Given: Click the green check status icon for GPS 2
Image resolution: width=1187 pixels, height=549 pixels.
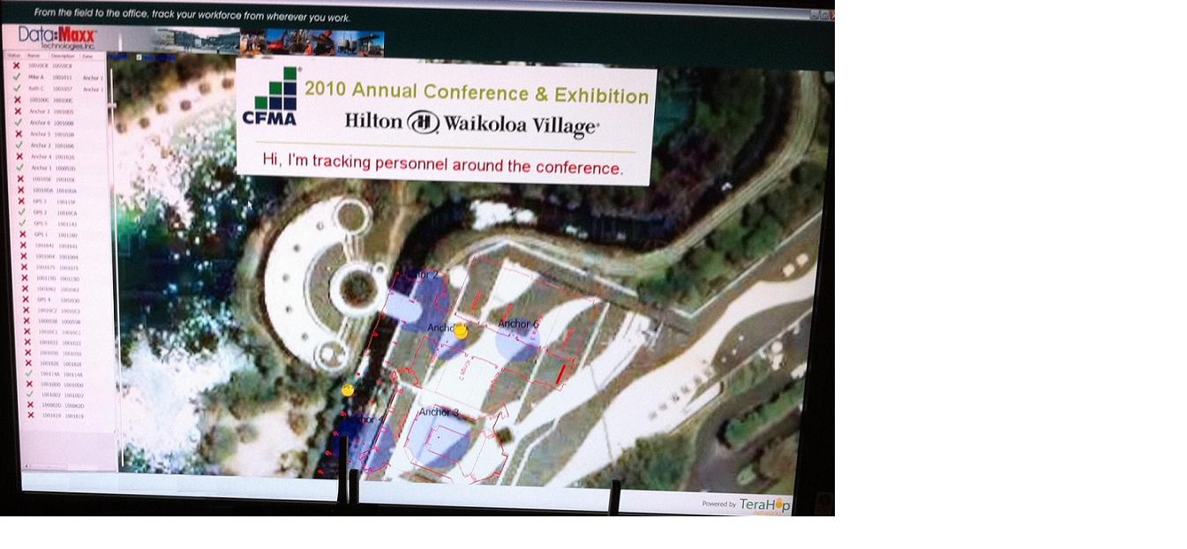Looking at the screenshot, I should click(x=21, y=212).
